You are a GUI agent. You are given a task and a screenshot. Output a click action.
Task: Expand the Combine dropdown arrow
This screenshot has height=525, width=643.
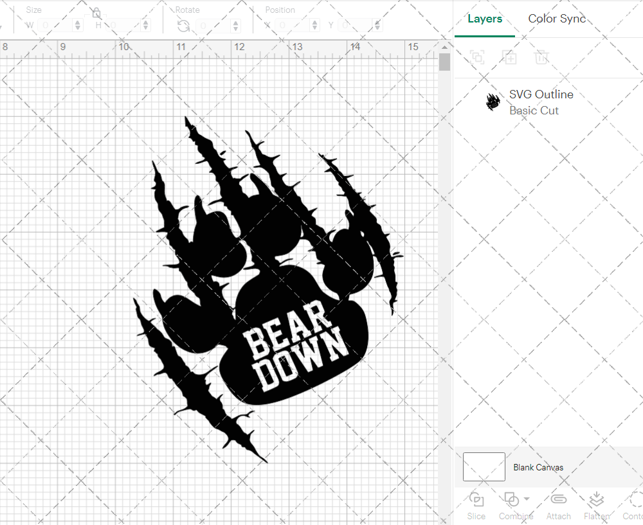coord(527,499)
